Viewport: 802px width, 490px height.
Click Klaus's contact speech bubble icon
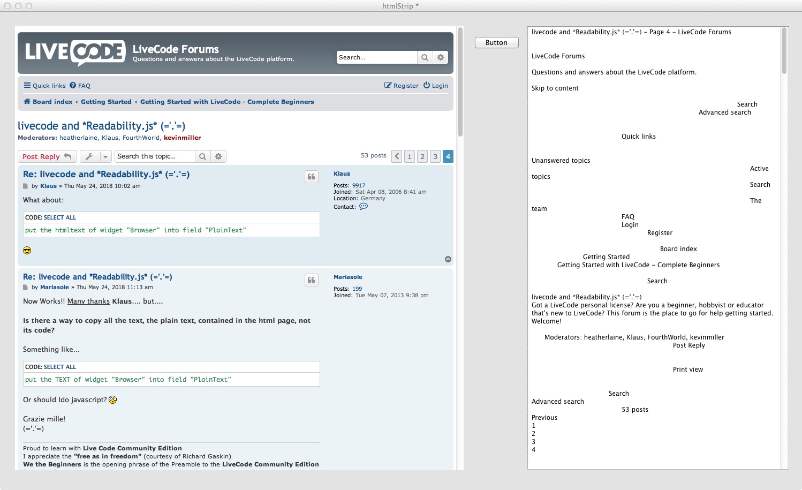click(364, 207)
